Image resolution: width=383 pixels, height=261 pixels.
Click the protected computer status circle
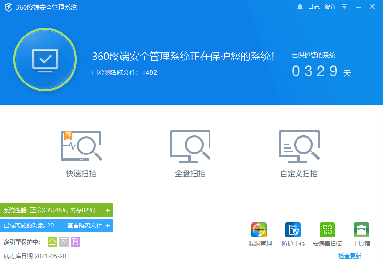coord(45,59)
